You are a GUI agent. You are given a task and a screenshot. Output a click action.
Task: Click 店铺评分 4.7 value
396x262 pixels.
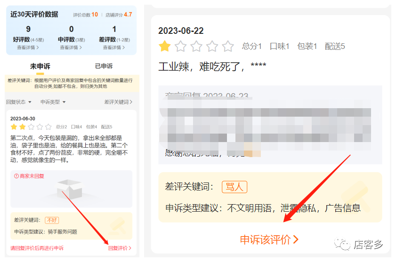tap(128, 15)
